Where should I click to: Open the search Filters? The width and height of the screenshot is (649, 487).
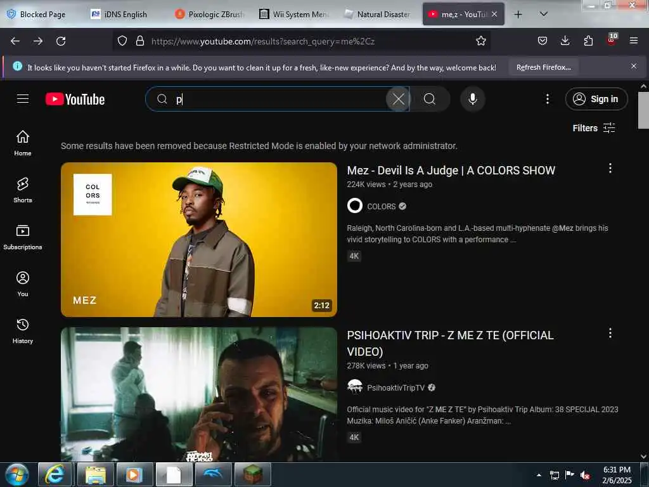tap(593, 128)
